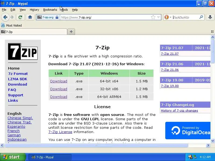Open the Bookmarks menu

[50, 10]
